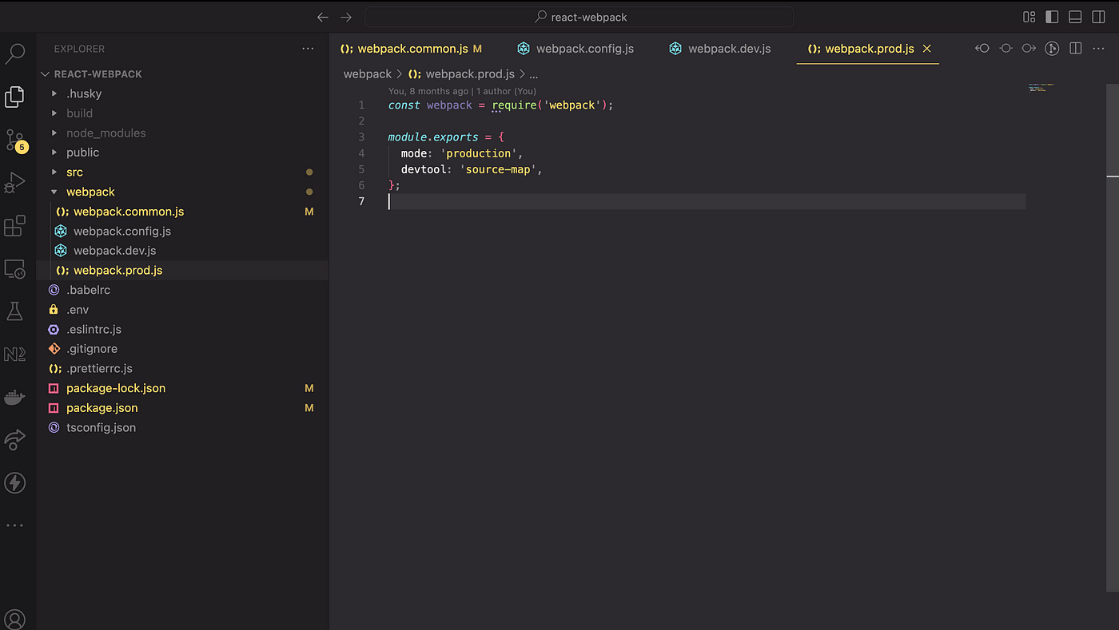Open commit revision circle icon

[1006, 49]
